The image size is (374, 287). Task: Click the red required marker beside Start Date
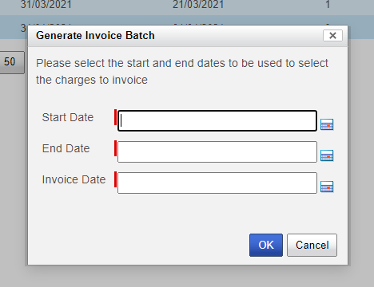(115, 117)
